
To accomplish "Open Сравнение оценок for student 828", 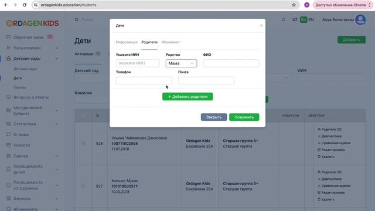I will click(x=334, y=143).
